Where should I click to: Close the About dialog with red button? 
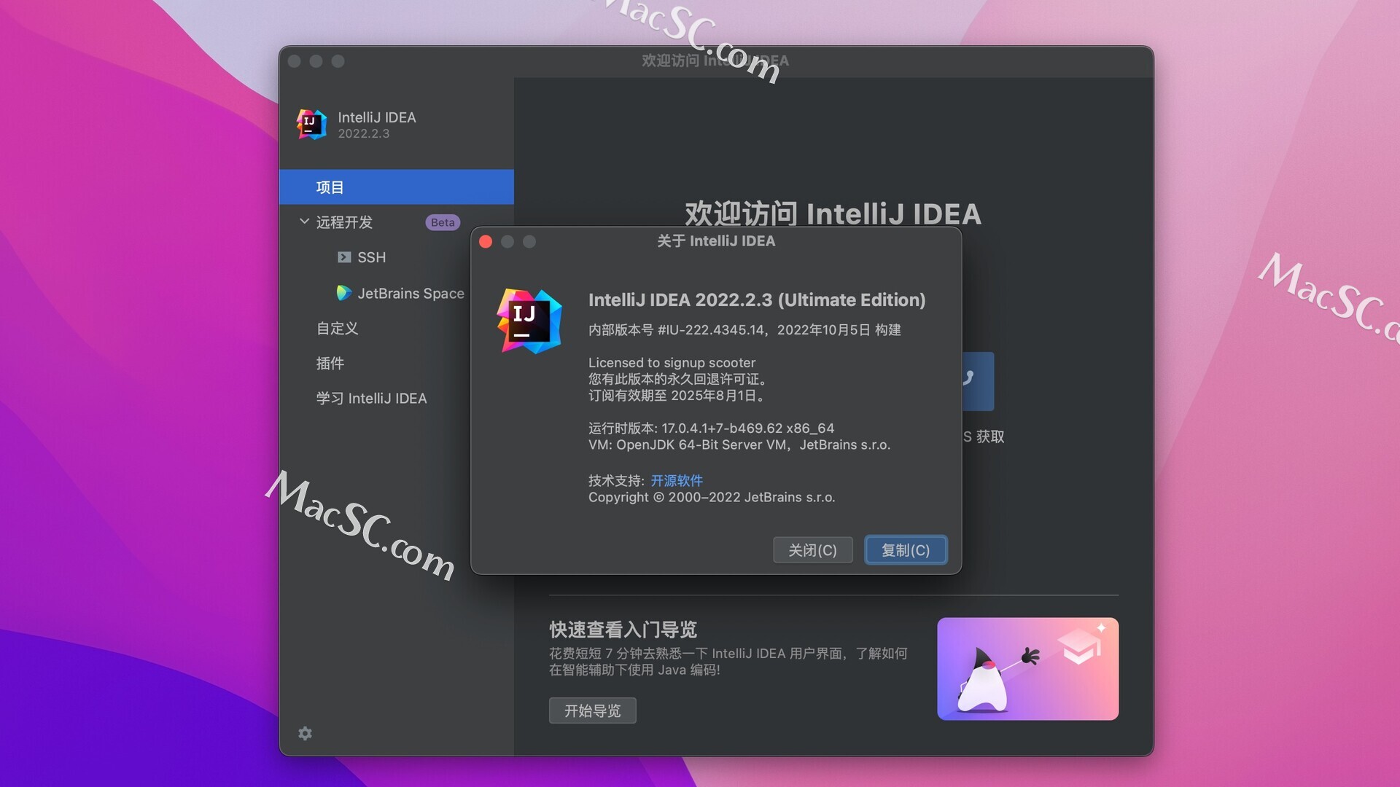tap(486, 242)
